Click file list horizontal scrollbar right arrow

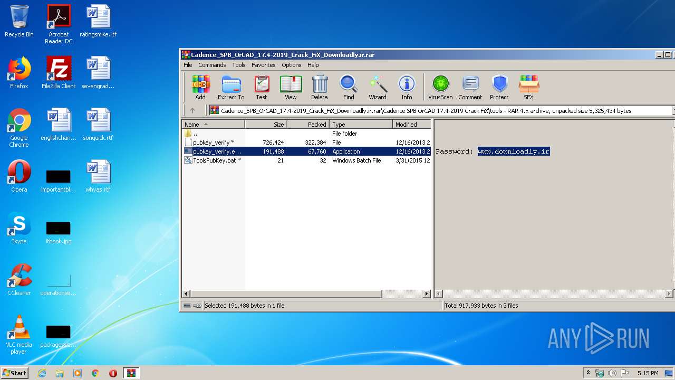pos(427,293)
